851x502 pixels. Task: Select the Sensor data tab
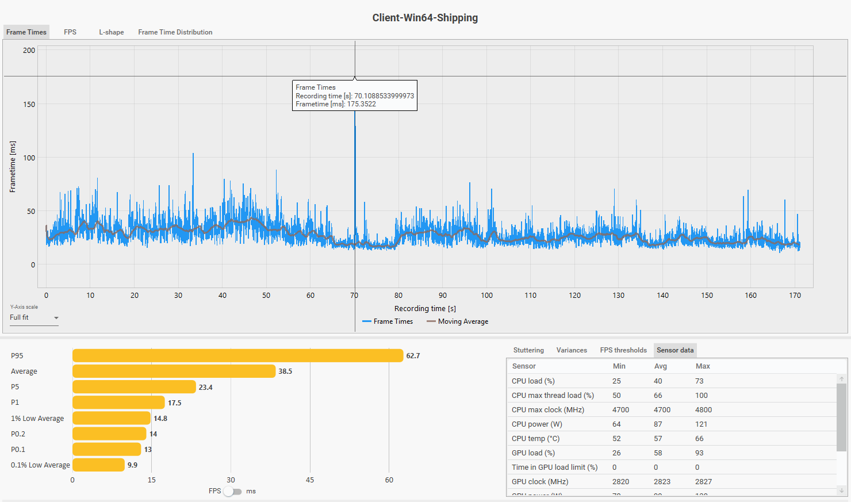pyautogui.click(x=674, y=350)
